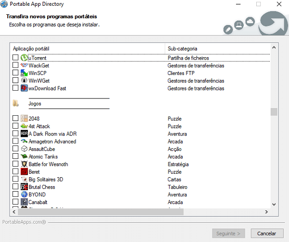Click the Battle for Wesnoth shield icon
This screenshot has width=289, height=242.
[x=24, y=164]
